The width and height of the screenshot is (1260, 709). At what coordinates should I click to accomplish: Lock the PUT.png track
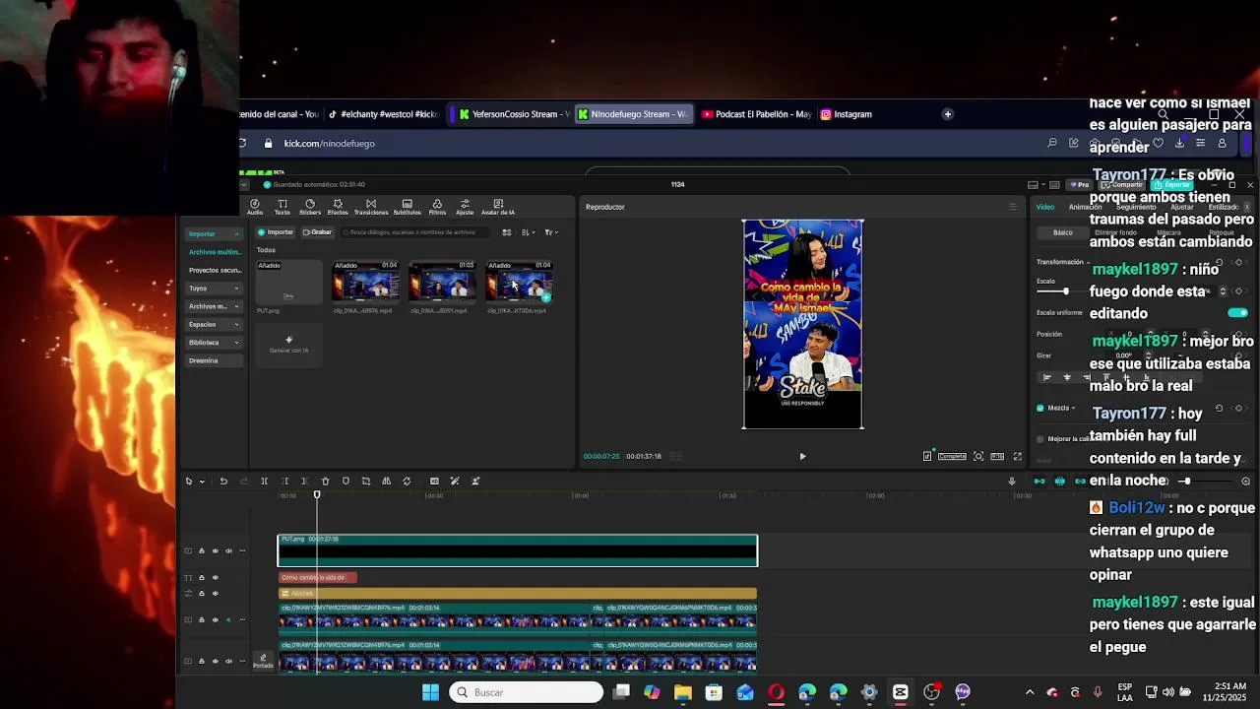pos(202,550)
